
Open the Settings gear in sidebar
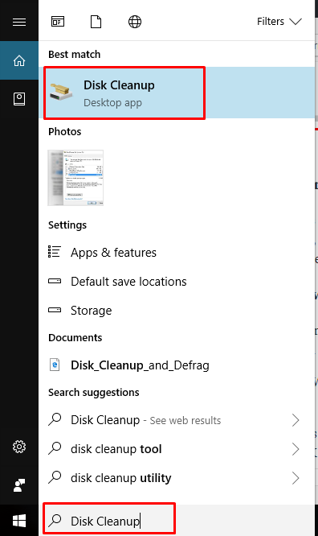pyautogui.click(x=19, y=447)
